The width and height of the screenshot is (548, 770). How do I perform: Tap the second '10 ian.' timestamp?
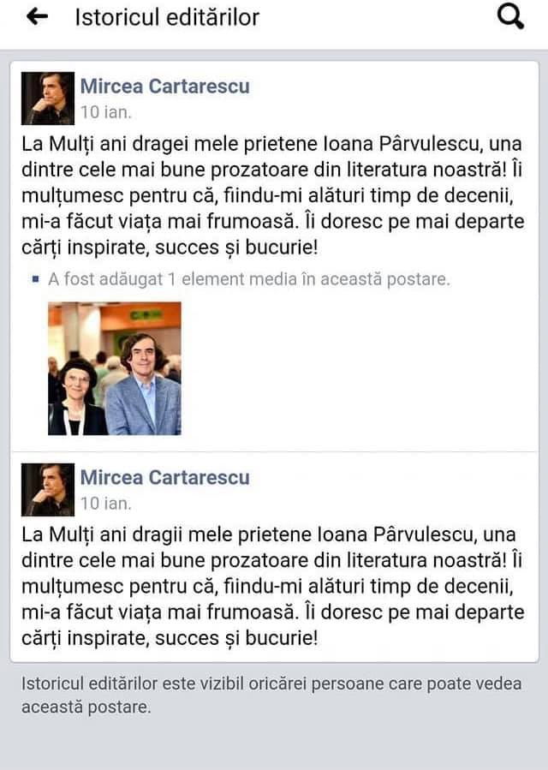pos(106,504)
